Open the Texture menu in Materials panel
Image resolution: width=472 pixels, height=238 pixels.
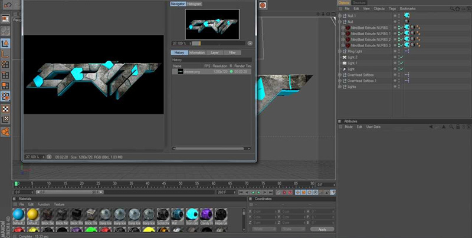tap(59, 204)
